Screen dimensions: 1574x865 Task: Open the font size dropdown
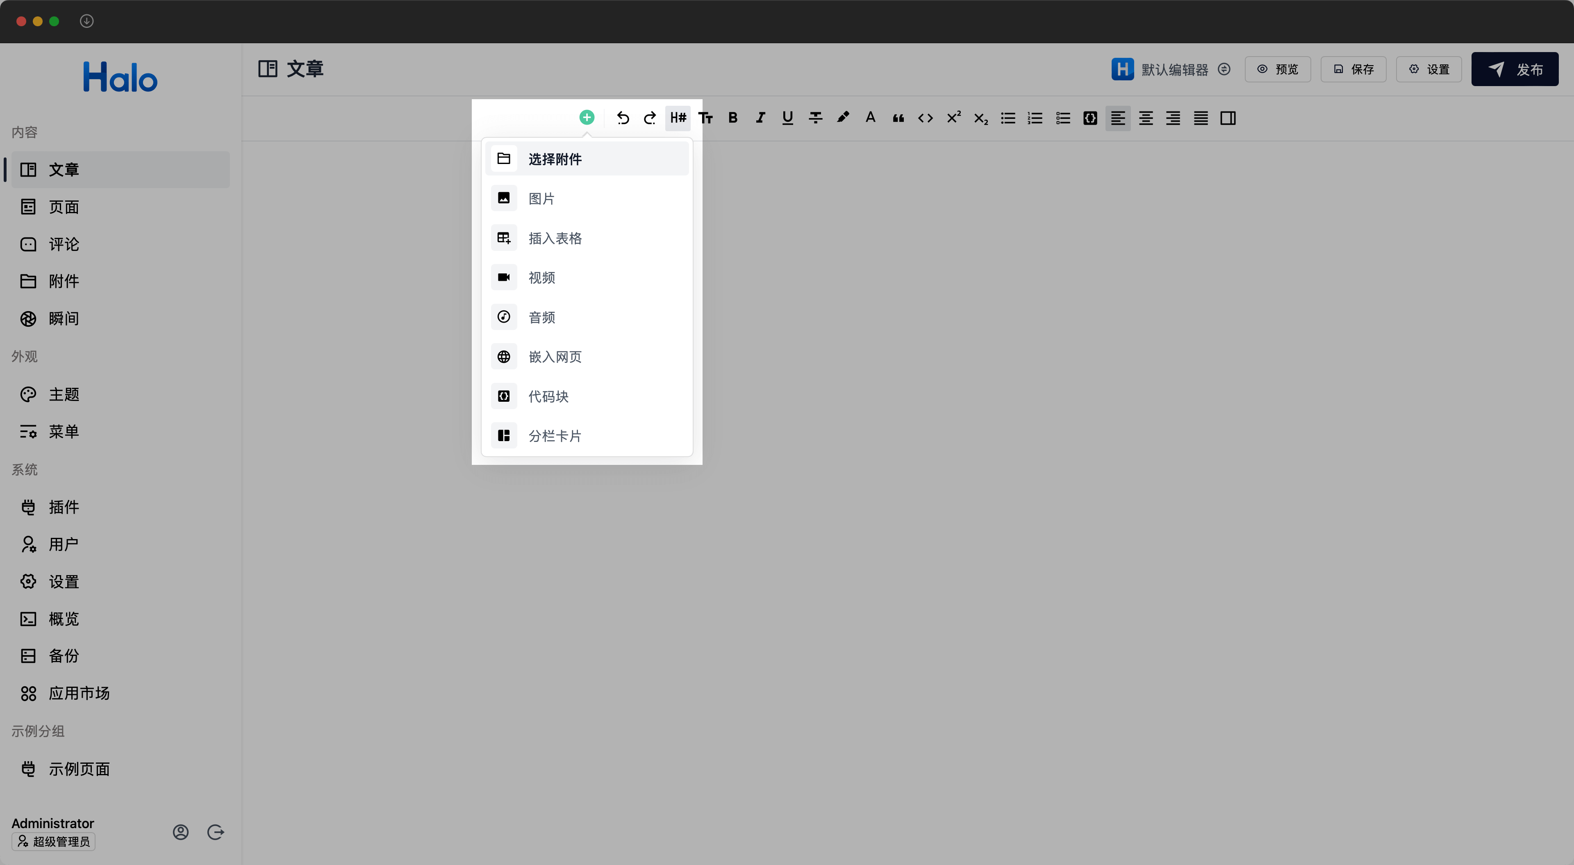tap(705, 118)
